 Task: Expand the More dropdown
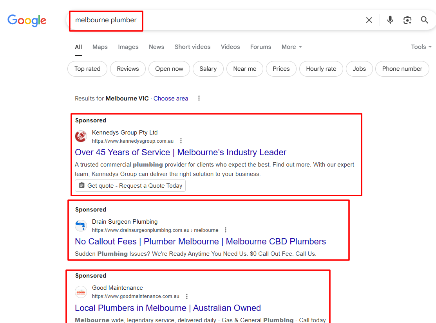(x=292, y=47)
